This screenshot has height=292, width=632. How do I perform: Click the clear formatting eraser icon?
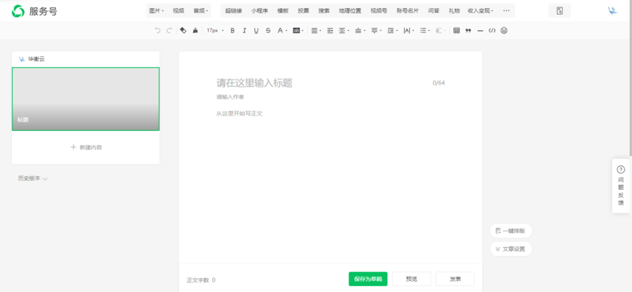(183, 31)
